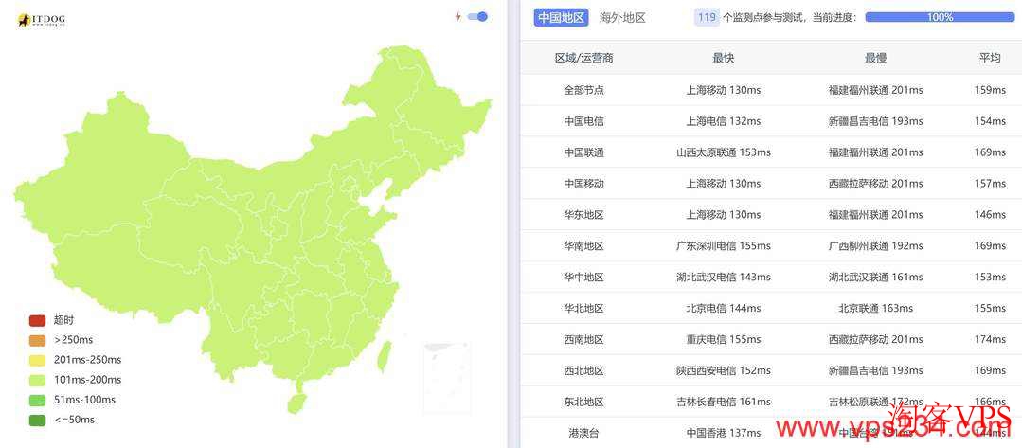1022x448 pixels.
Task: Click the orange >250ms legend swatch
Action: pyautogui.click(x=37, y=340)
